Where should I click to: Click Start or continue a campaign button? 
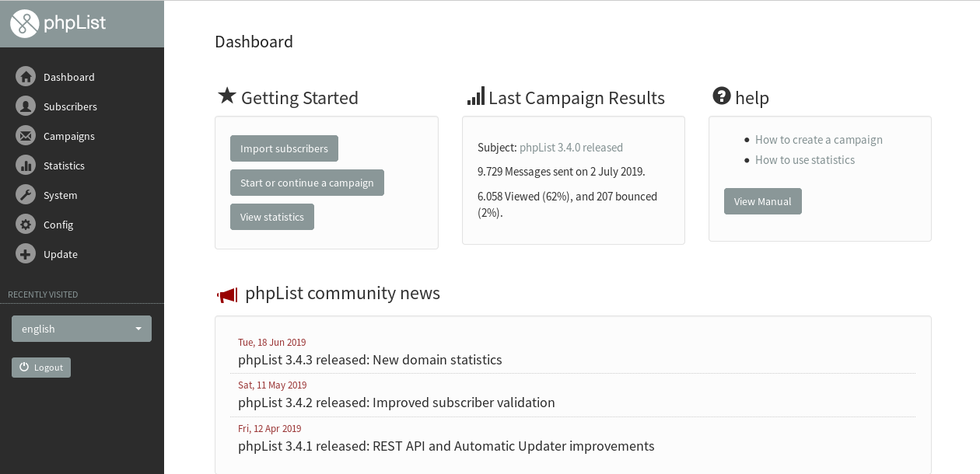[307, 183]
